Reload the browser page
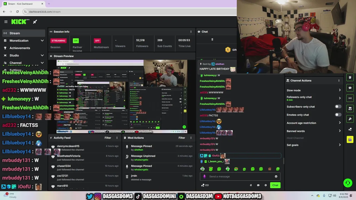This screenshot has height=200, width=356. (x=17, y=12)
